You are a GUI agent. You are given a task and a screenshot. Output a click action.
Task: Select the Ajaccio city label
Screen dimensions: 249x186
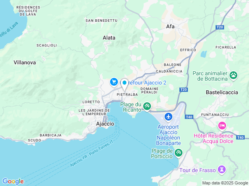point(105,124)
